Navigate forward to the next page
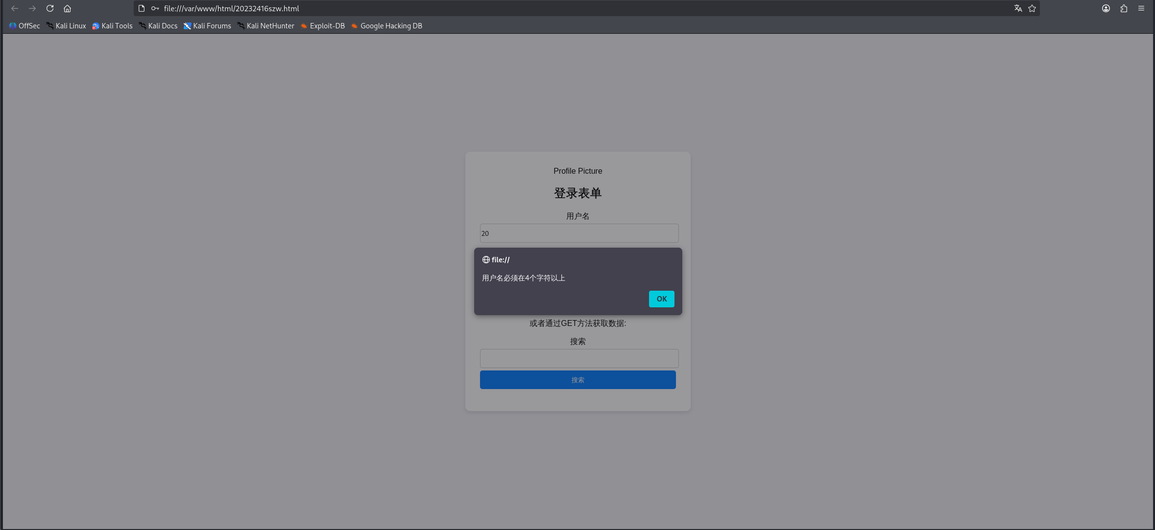1155x530 pixels. click(32, 8)
